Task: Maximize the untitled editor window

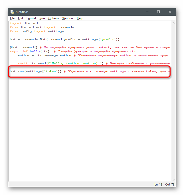Action: tap(158, 12)
